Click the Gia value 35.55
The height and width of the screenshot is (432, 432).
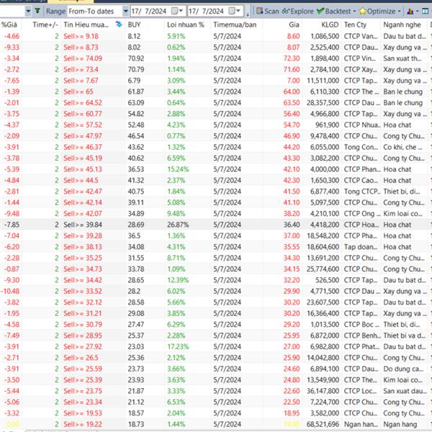point(292,247)
